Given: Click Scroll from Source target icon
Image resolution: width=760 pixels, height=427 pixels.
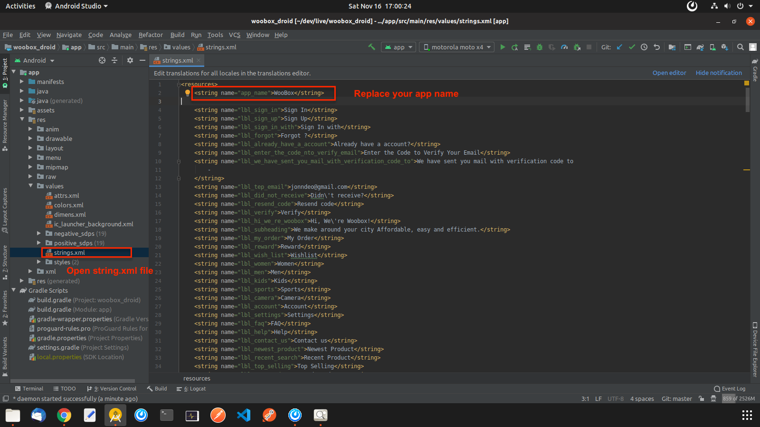Looking at the screenshot, I should (102, 60).
